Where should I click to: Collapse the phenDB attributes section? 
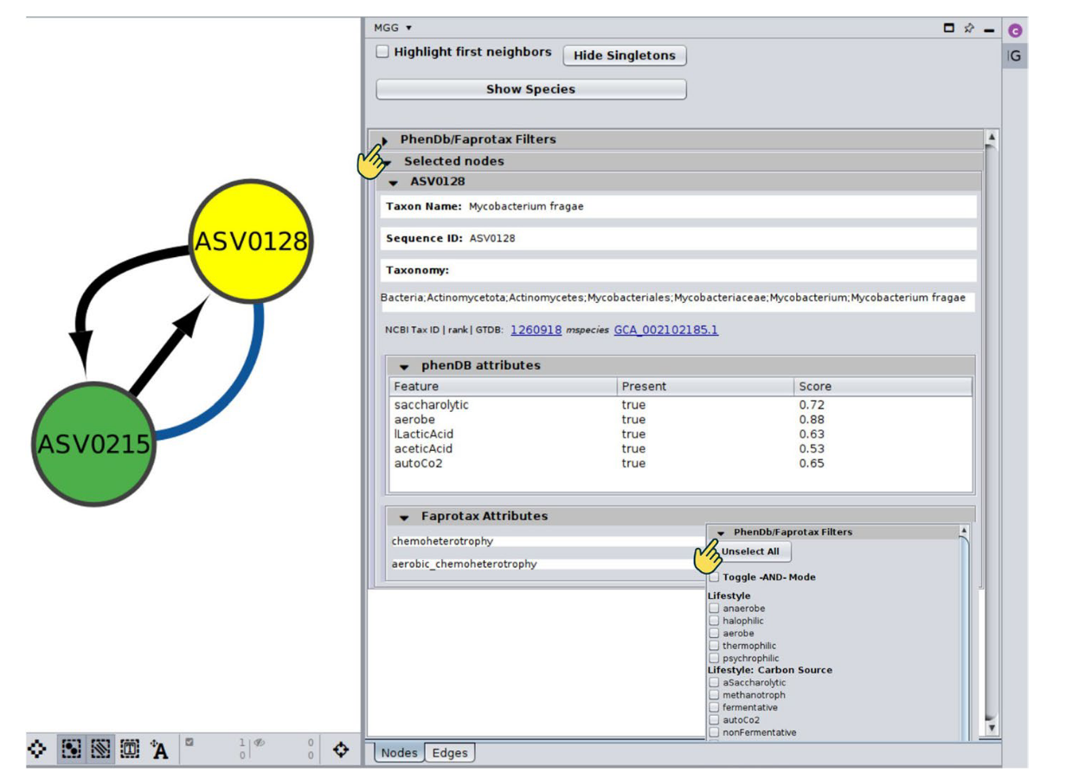click(404, 366)
